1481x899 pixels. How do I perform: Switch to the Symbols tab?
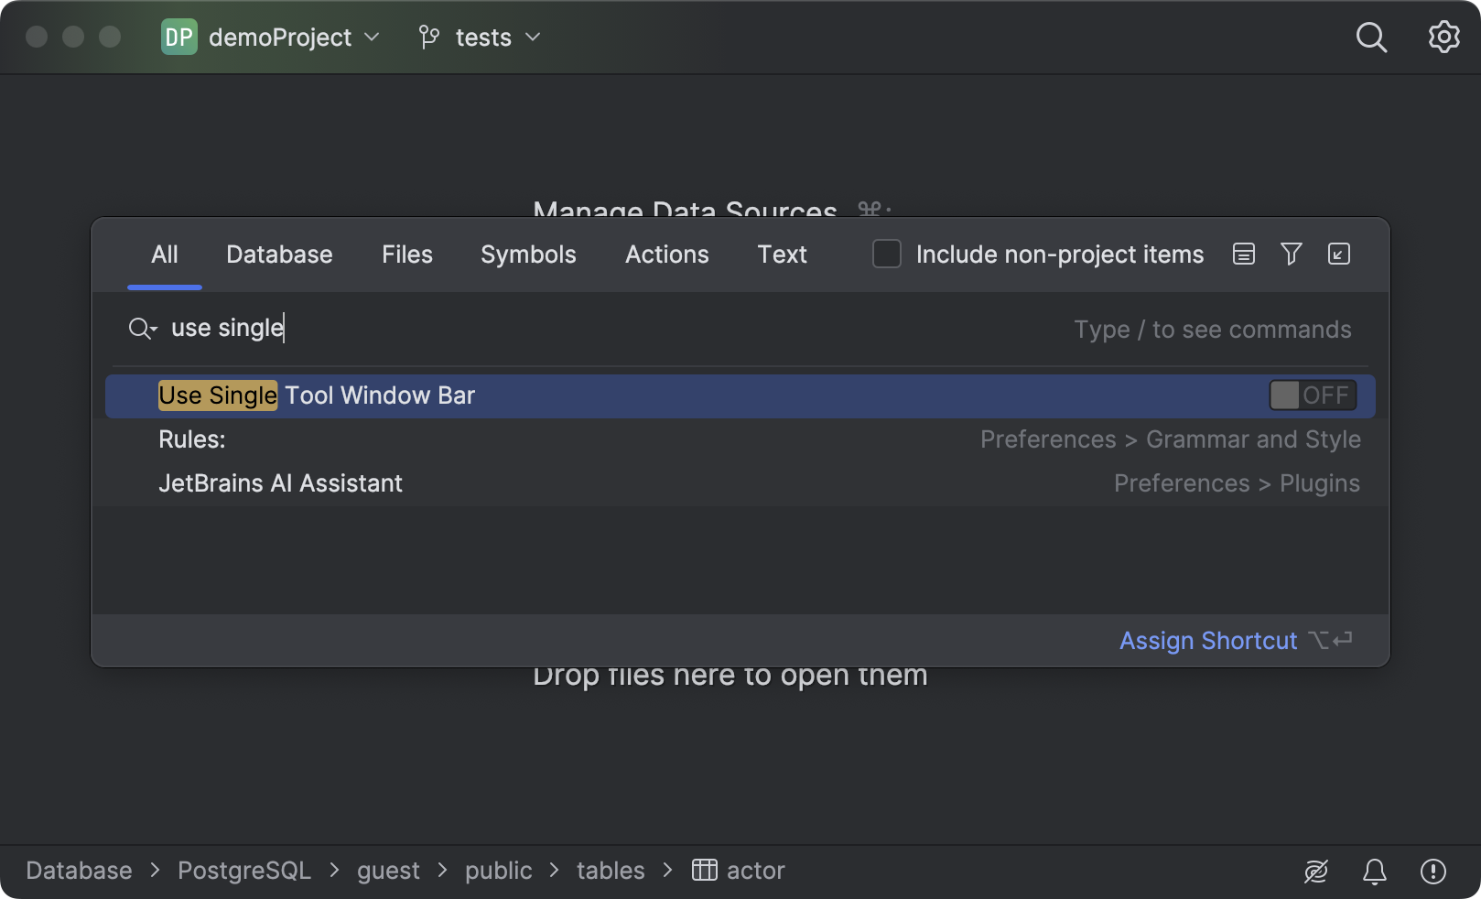pos(527,254)
